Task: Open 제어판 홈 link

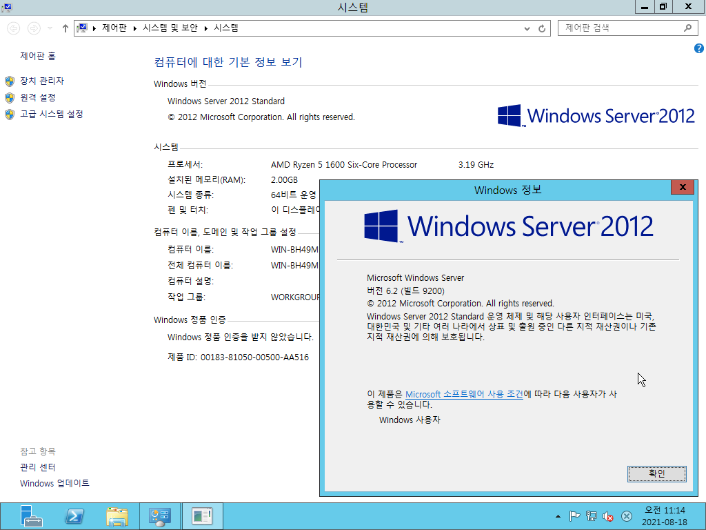Action: [x=38, y=56]
